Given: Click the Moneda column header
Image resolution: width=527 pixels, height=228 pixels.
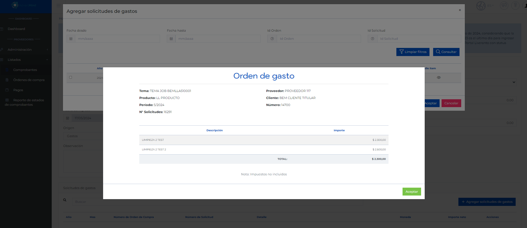Looking at the screenshot, I should tap(405, 217).
